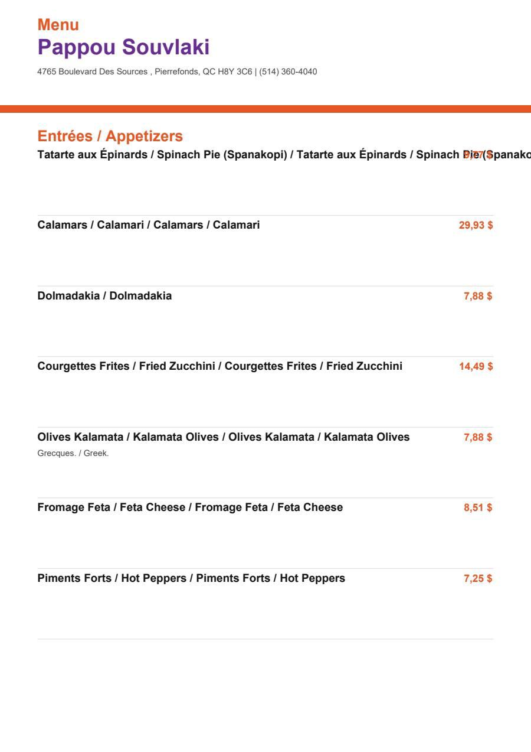Click the 8,51 $ Feta Cheese price

[x=478, y=507]
